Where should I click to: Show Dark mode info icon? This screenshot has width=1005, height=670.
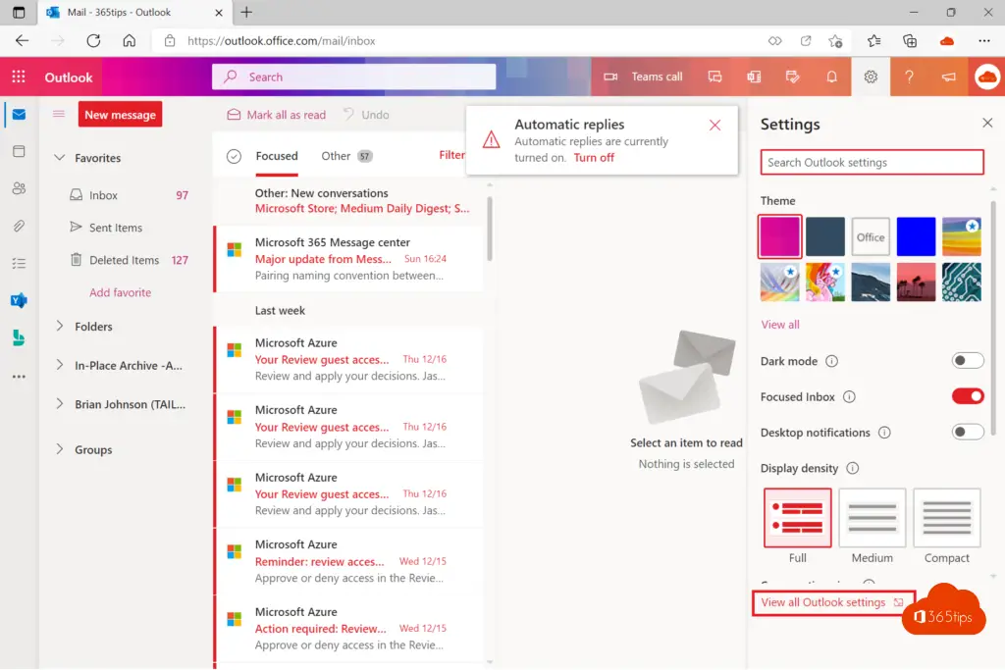831,361
